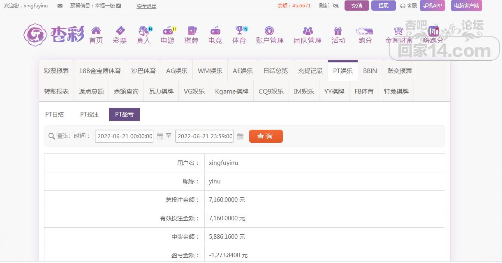Viewport: 502px width, 263px height.
Task: Open the 真人 live casino icon
Action: 143,31
